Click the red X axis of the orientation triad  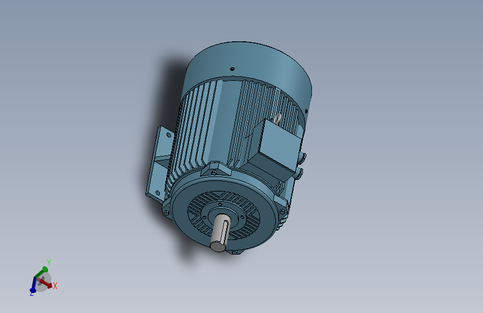click(x=45, y=283)
